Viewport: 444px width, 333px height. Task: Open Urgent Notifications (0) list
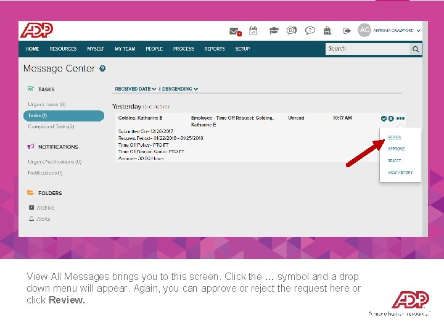(x=55, y=162)
